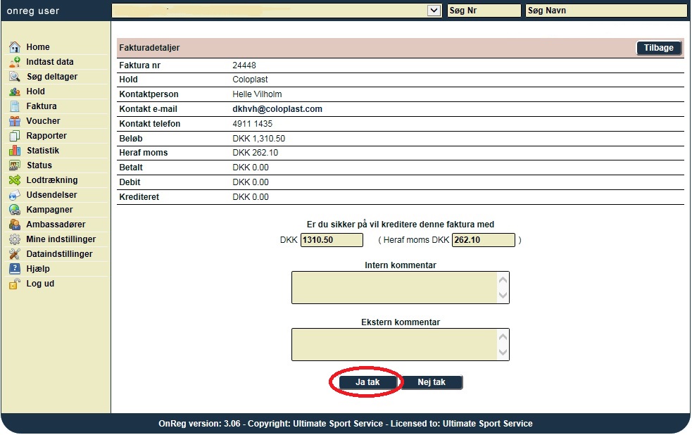Open the Faktura menu entry
This screenshot has height=435, width=692.
pyautogui.click(x=42, y=106)
